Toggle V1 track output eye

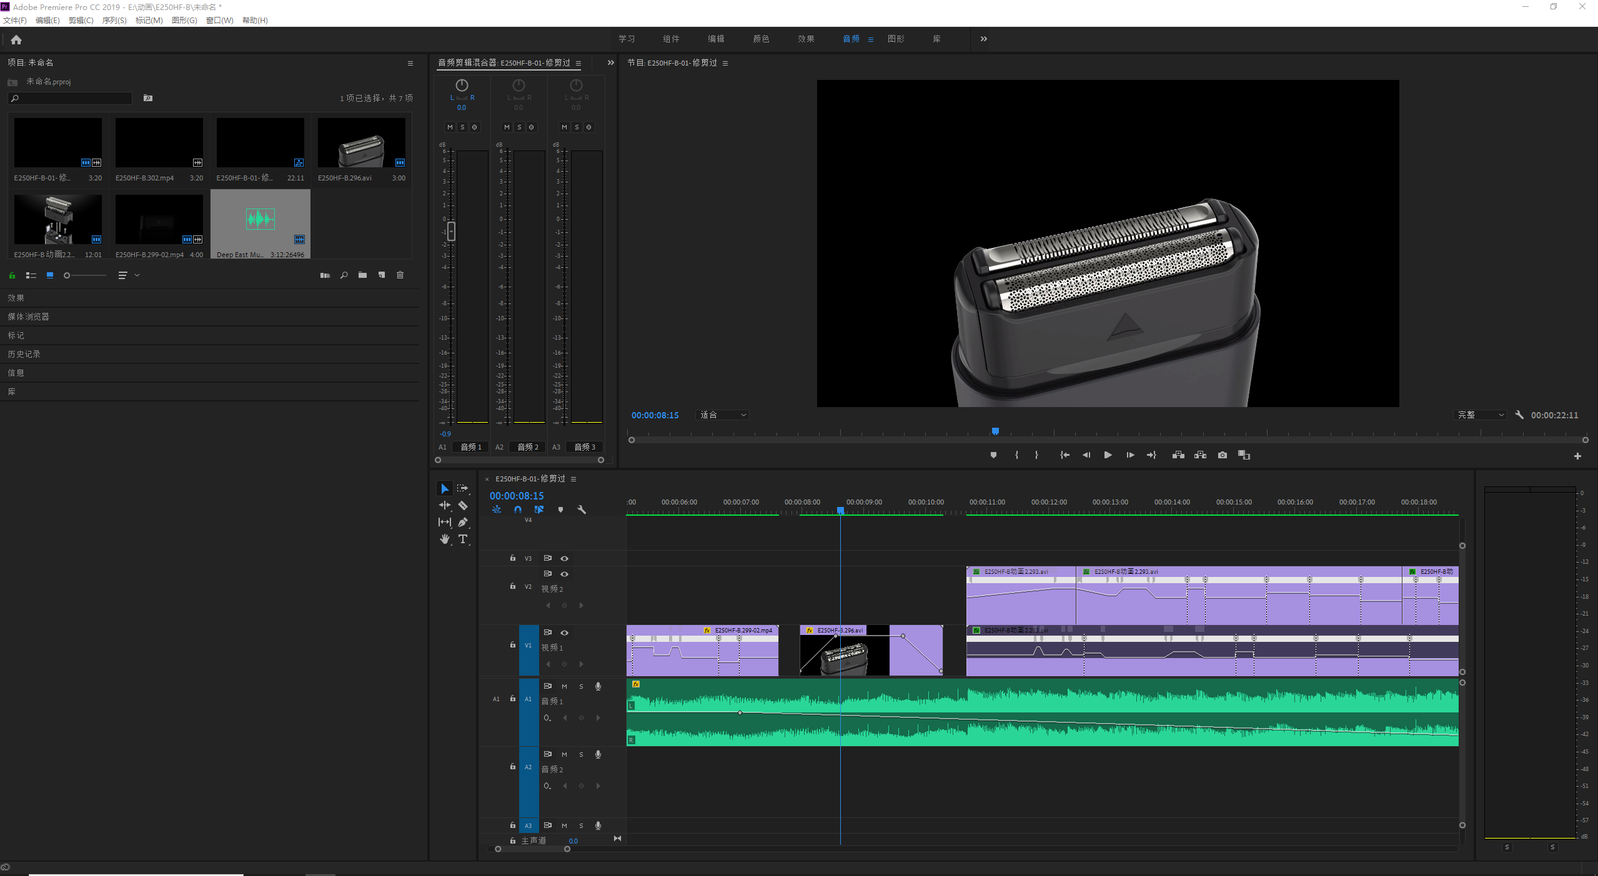564,632
